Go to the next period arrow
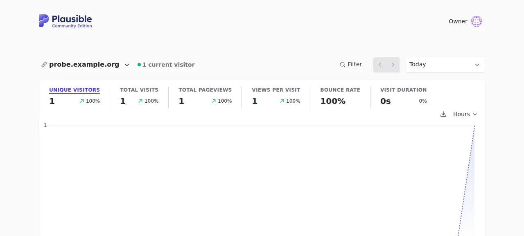Viewport: 524px width, 236px height. 393,65
